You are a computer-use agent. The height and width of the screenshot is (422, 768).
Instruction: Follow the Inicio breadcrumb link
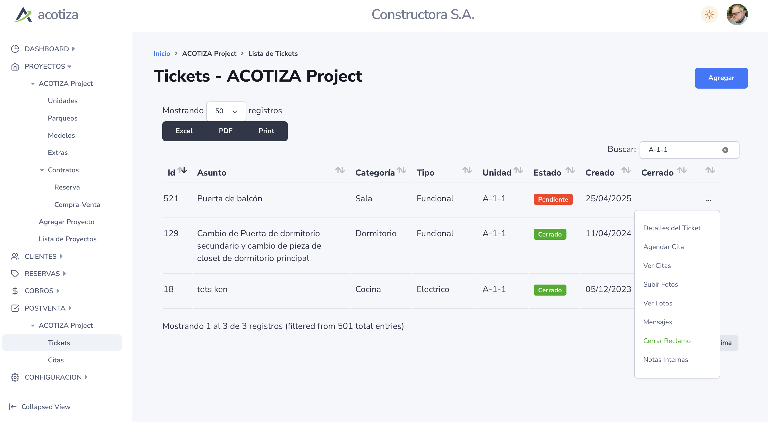tap(162, 54)
